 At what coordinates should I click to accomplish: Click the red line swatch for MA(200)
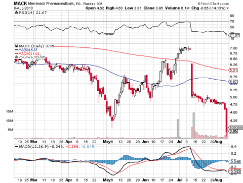[x=17, y=54]
